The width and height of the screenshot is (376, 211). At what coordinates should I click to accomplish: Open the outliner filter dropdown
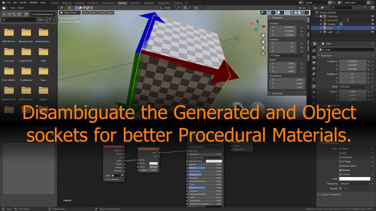366,8
